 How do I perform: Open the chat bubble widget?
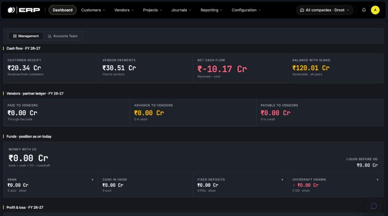click(374, 206)
